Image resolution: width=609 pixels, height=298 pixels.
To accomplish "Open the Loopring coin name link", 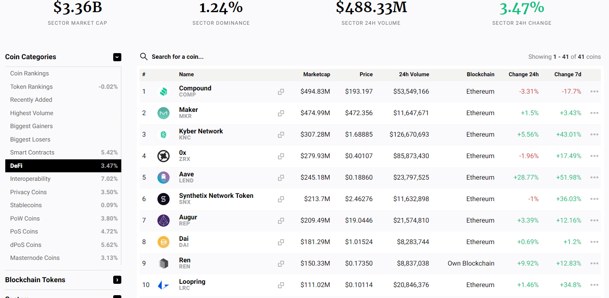I will click(x=192, y=282).
